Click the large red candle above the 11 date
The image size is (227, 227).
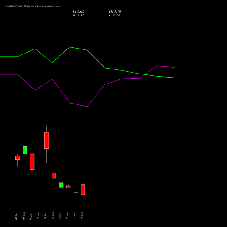(47, 140)
